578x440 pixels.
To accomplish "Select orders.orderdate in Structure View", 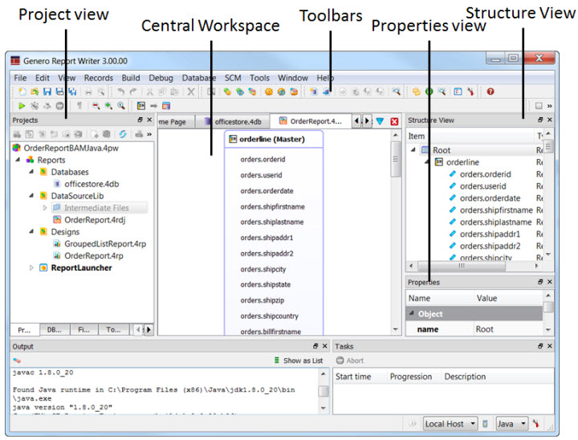I will (490, 198).
